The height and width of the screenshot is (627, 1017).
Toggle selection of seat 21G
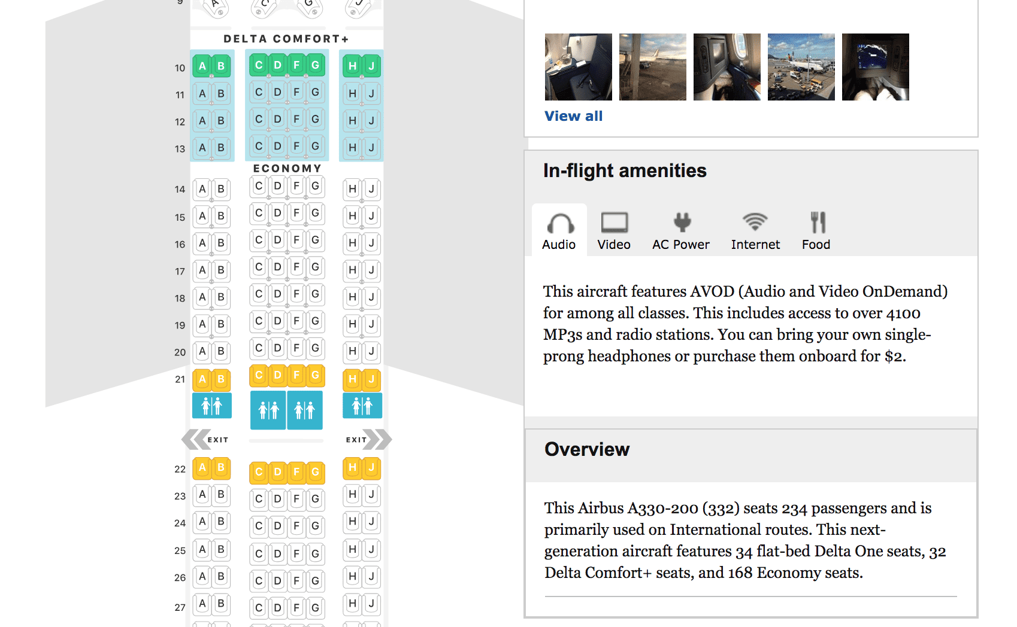click(x=315, y=376)
